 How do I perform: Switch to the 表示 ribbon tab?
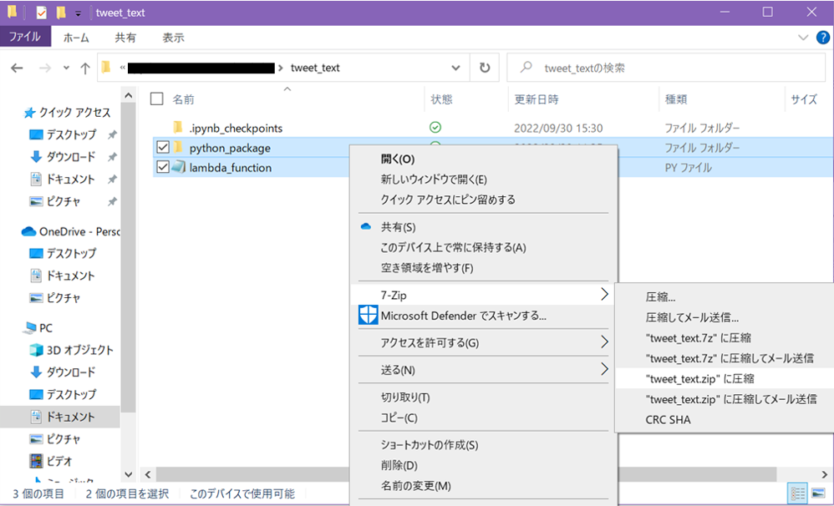[x=173, y=37]
